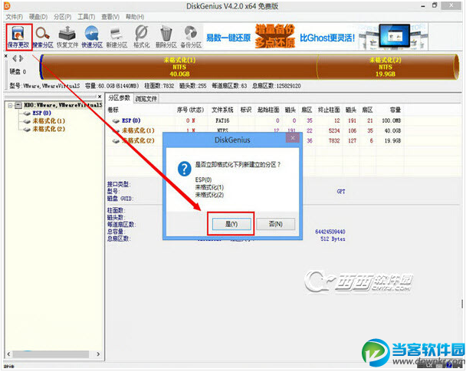Image resolution: width=466 pixels, height=372 pixels.
Task: Open the 文件(F) menu
Action: tap(14, 17)
